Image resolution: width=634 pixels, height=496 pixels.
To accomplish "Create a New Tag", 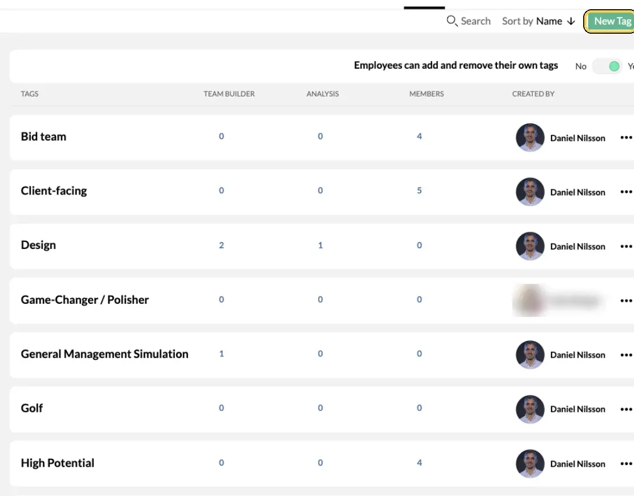I will pos(611,21).
